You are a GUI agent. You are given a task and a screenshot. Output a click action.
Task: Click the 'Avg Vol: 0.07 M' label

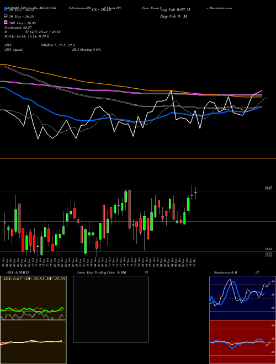(x=175, y=10)
